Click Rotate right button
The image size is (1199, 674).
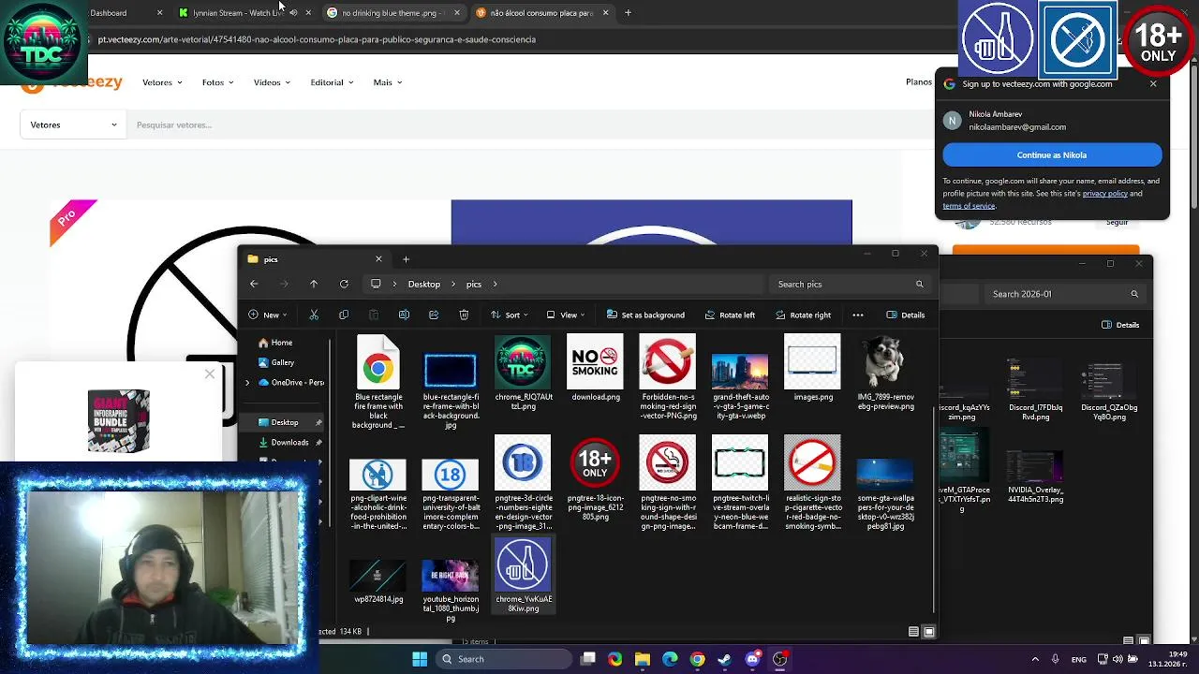[x=803, y=315]
